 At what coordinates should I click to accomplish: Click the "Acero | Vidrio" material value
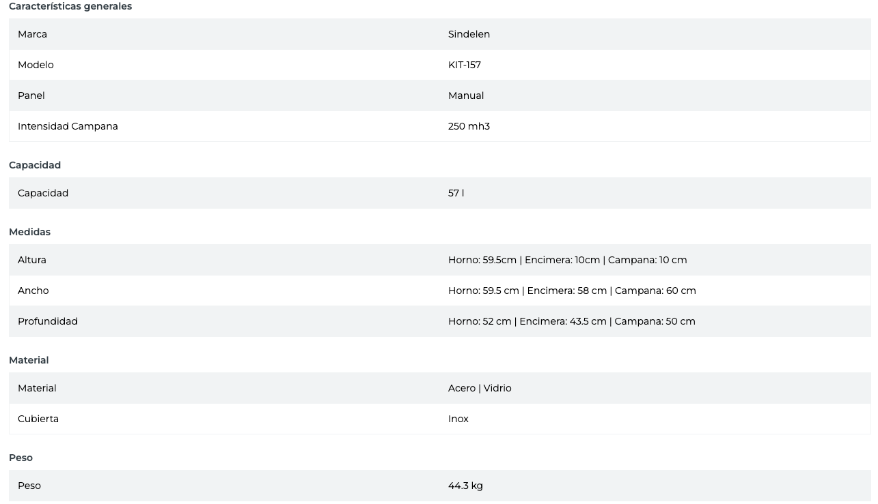tap(480, 388)
